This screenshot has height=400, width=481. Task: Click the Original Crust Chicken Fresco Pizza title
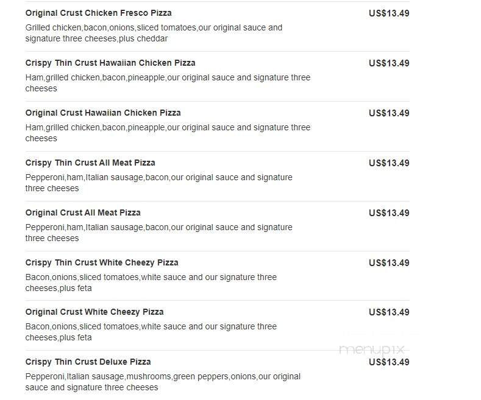point(98,13)
